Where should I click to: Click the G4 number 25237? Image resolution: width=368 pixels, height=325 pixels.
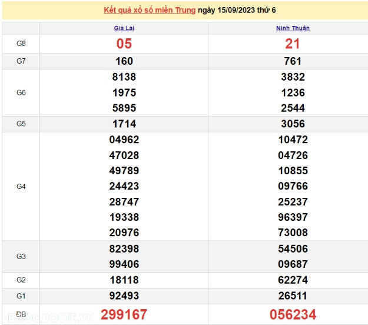click(x=293, y=202)
